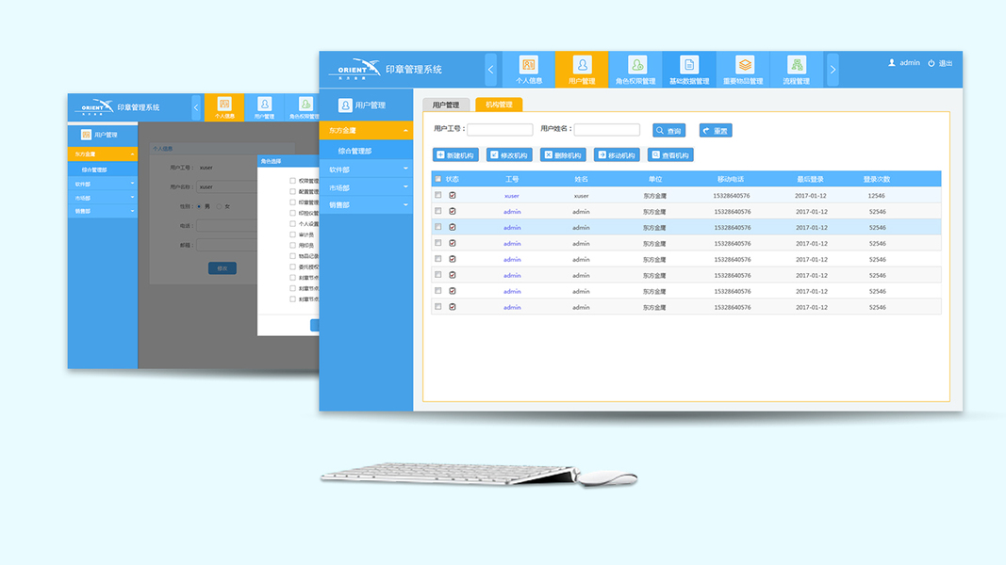This screenshot has height=565, width=1006.
Task: Click 新建机构 plus icon button
Action: (455, 155)
